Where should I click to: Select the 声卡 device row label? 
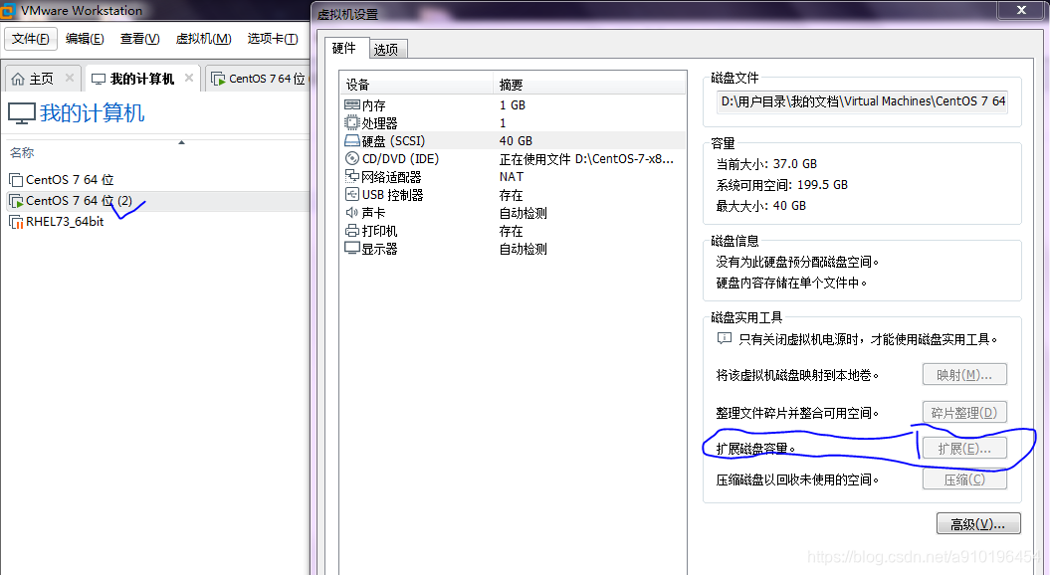373,213
